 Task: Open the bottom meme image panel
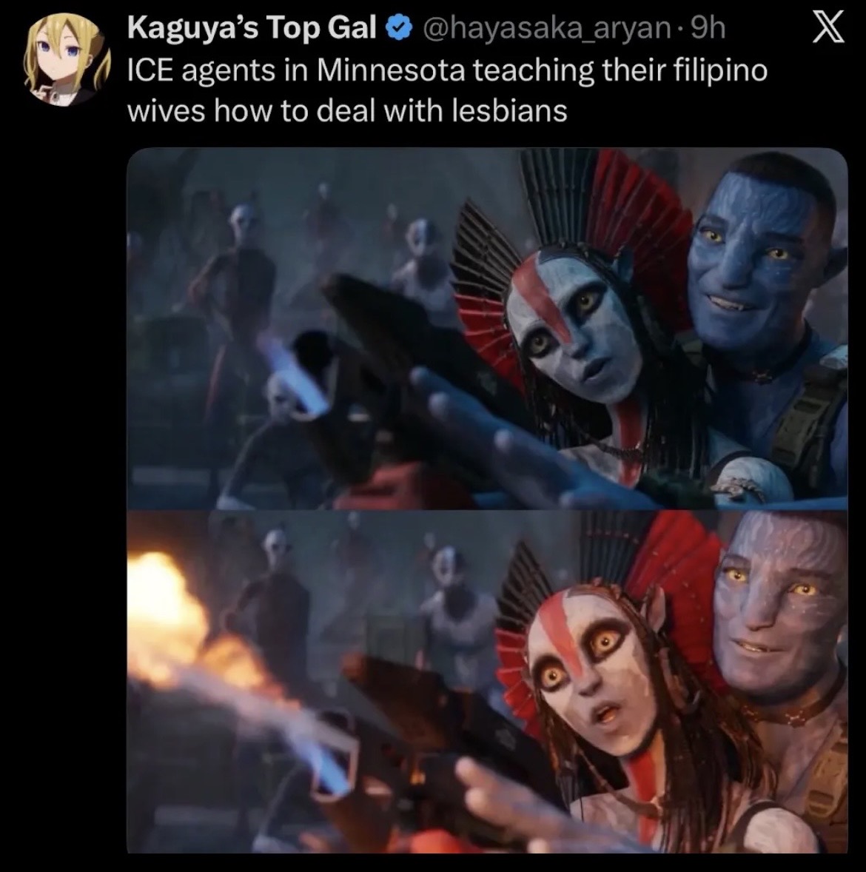pos(487,681)
